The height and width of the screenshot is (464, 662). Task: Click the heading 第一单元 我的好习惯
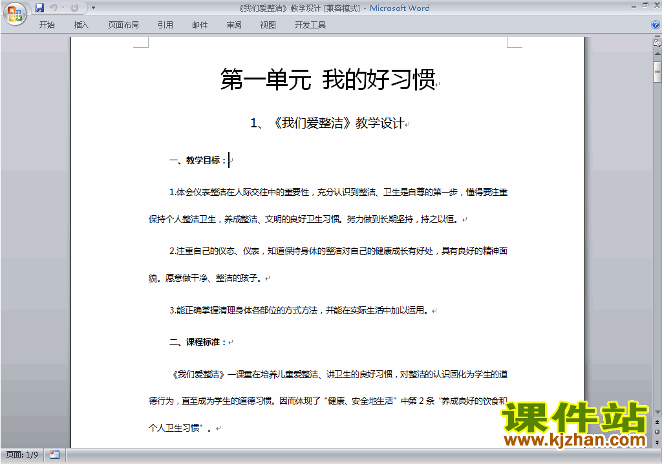click(x=328, y=79)
